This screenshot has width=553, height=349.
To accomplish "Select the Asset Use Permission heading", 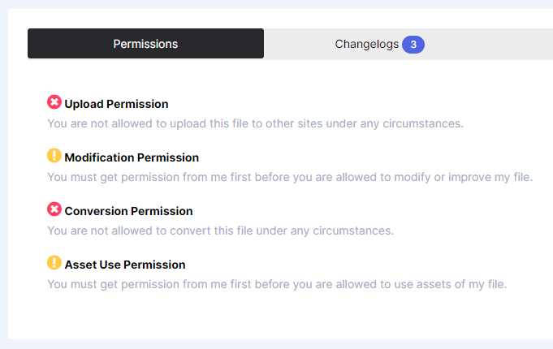I will (x=125, y=265).
